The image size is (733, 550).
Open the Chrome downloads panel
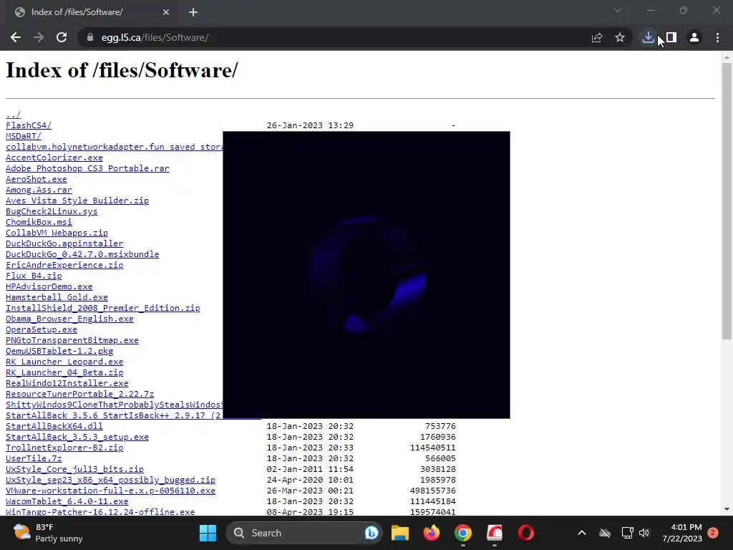click(648, 37)
